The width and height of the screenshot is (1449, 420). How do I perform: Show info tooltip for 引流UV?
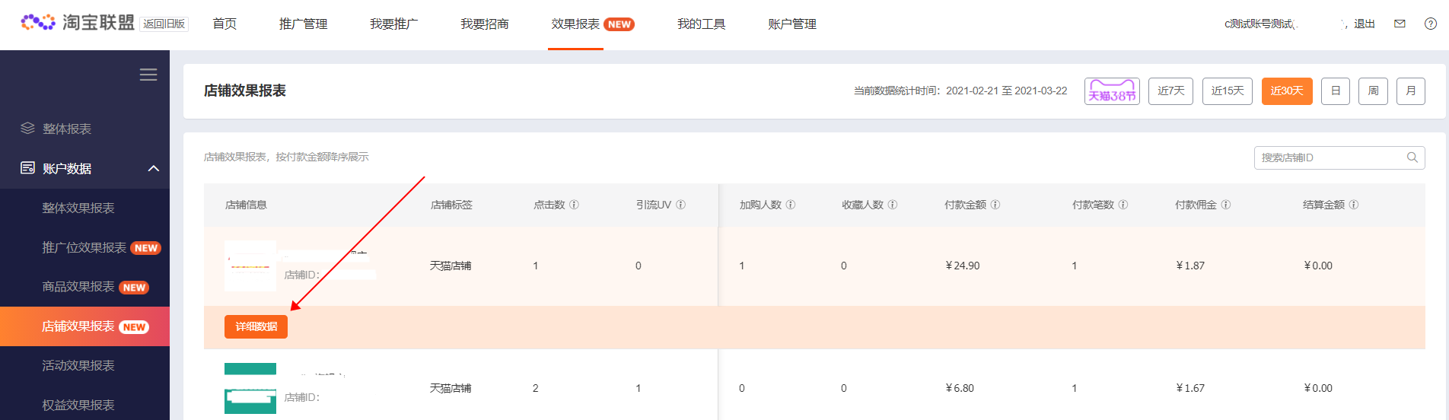pyautogui.click(x=681, y=205)
